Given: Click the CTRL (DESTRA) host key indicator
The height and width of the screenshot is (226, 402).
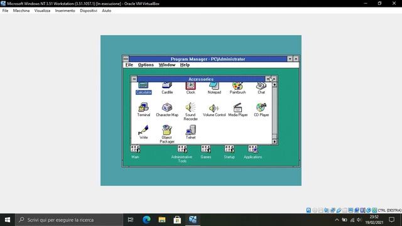Looking at the screenshot, I should click(x=389, y=210).
